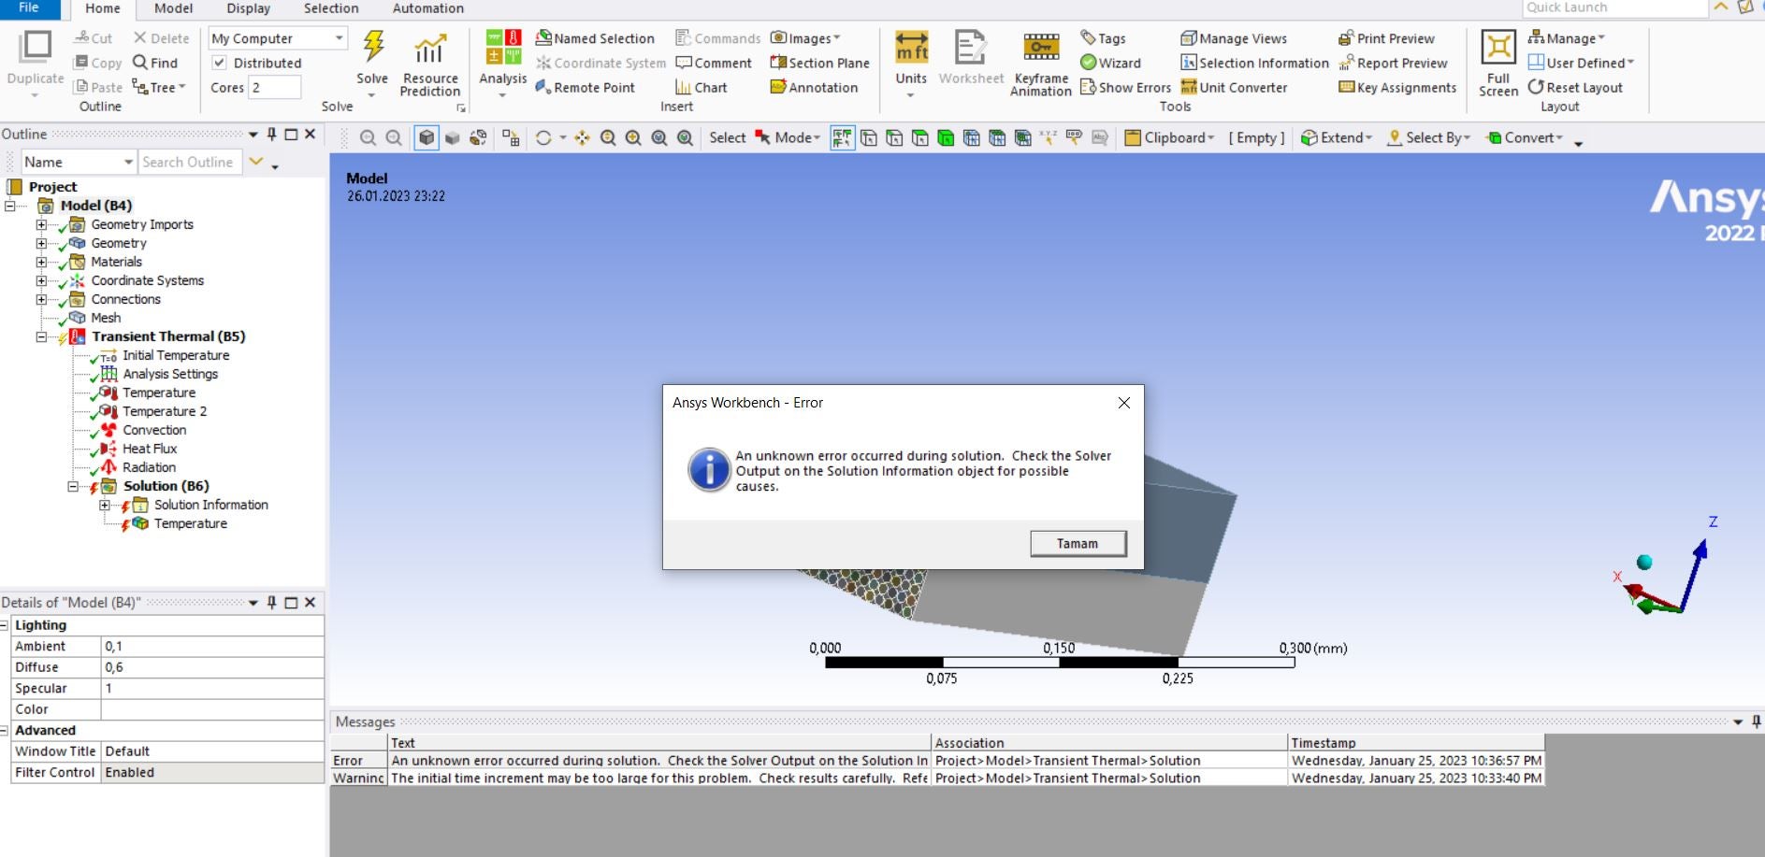The width and height of the screenshot is (1765, 857).
Task: Open Key Assignments
Action: (1397, 87)
